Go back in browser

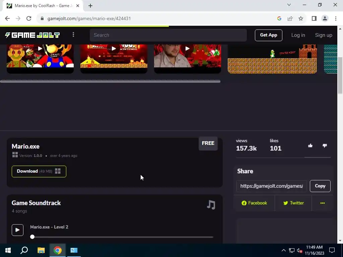(x=7, y=18)
